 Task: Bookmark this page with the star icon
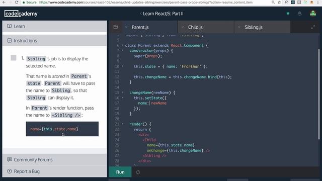(279, 2)
